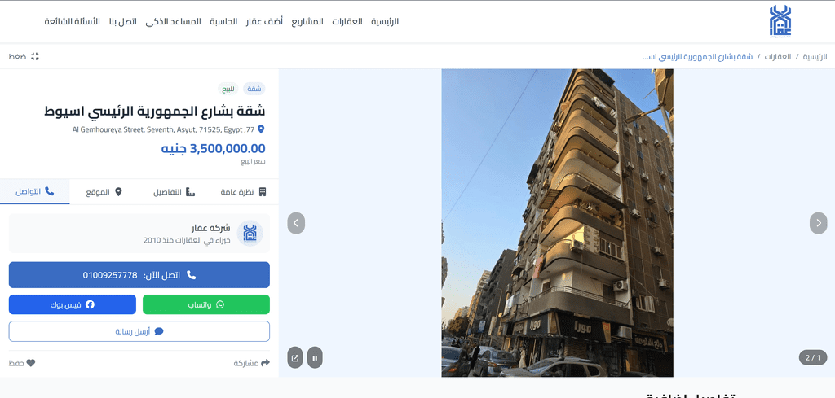Go to previous slideshow image arrow
The image size is (835, 398).
[296, 223]
